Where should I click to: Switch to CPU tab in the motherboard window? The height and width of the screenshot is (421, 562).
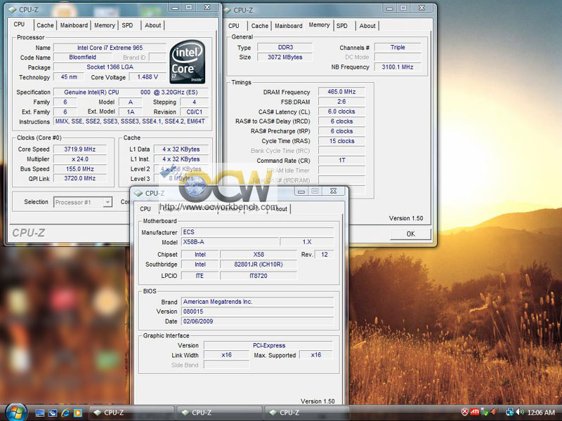point(145,208)
